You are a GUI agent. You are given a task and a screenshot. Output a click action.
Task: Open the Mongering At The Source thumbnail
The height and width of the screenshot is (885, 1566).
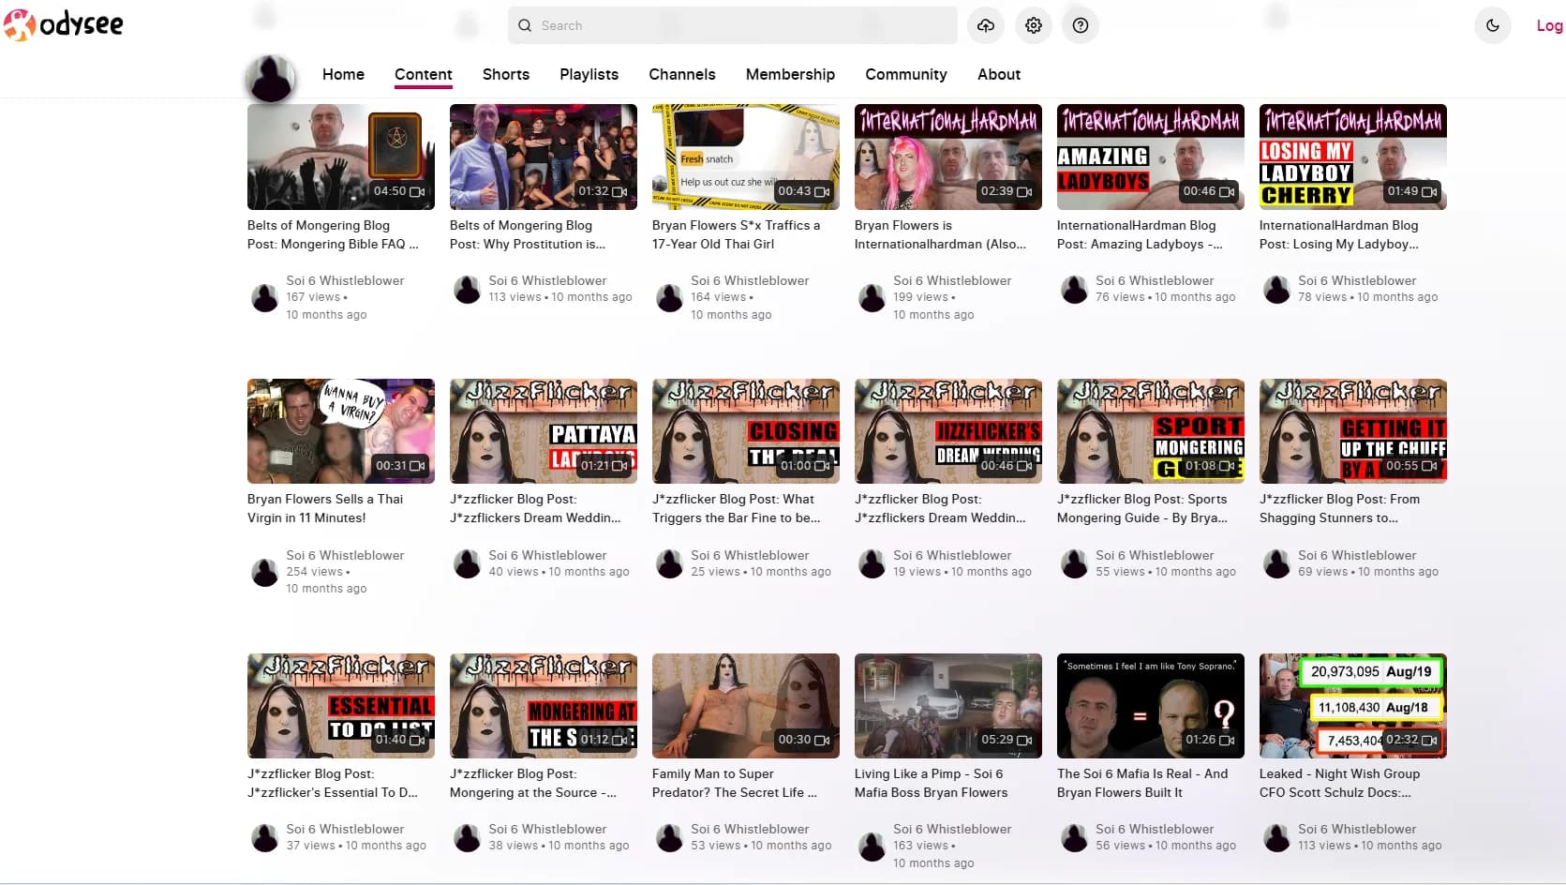click(x=544, y=706)
